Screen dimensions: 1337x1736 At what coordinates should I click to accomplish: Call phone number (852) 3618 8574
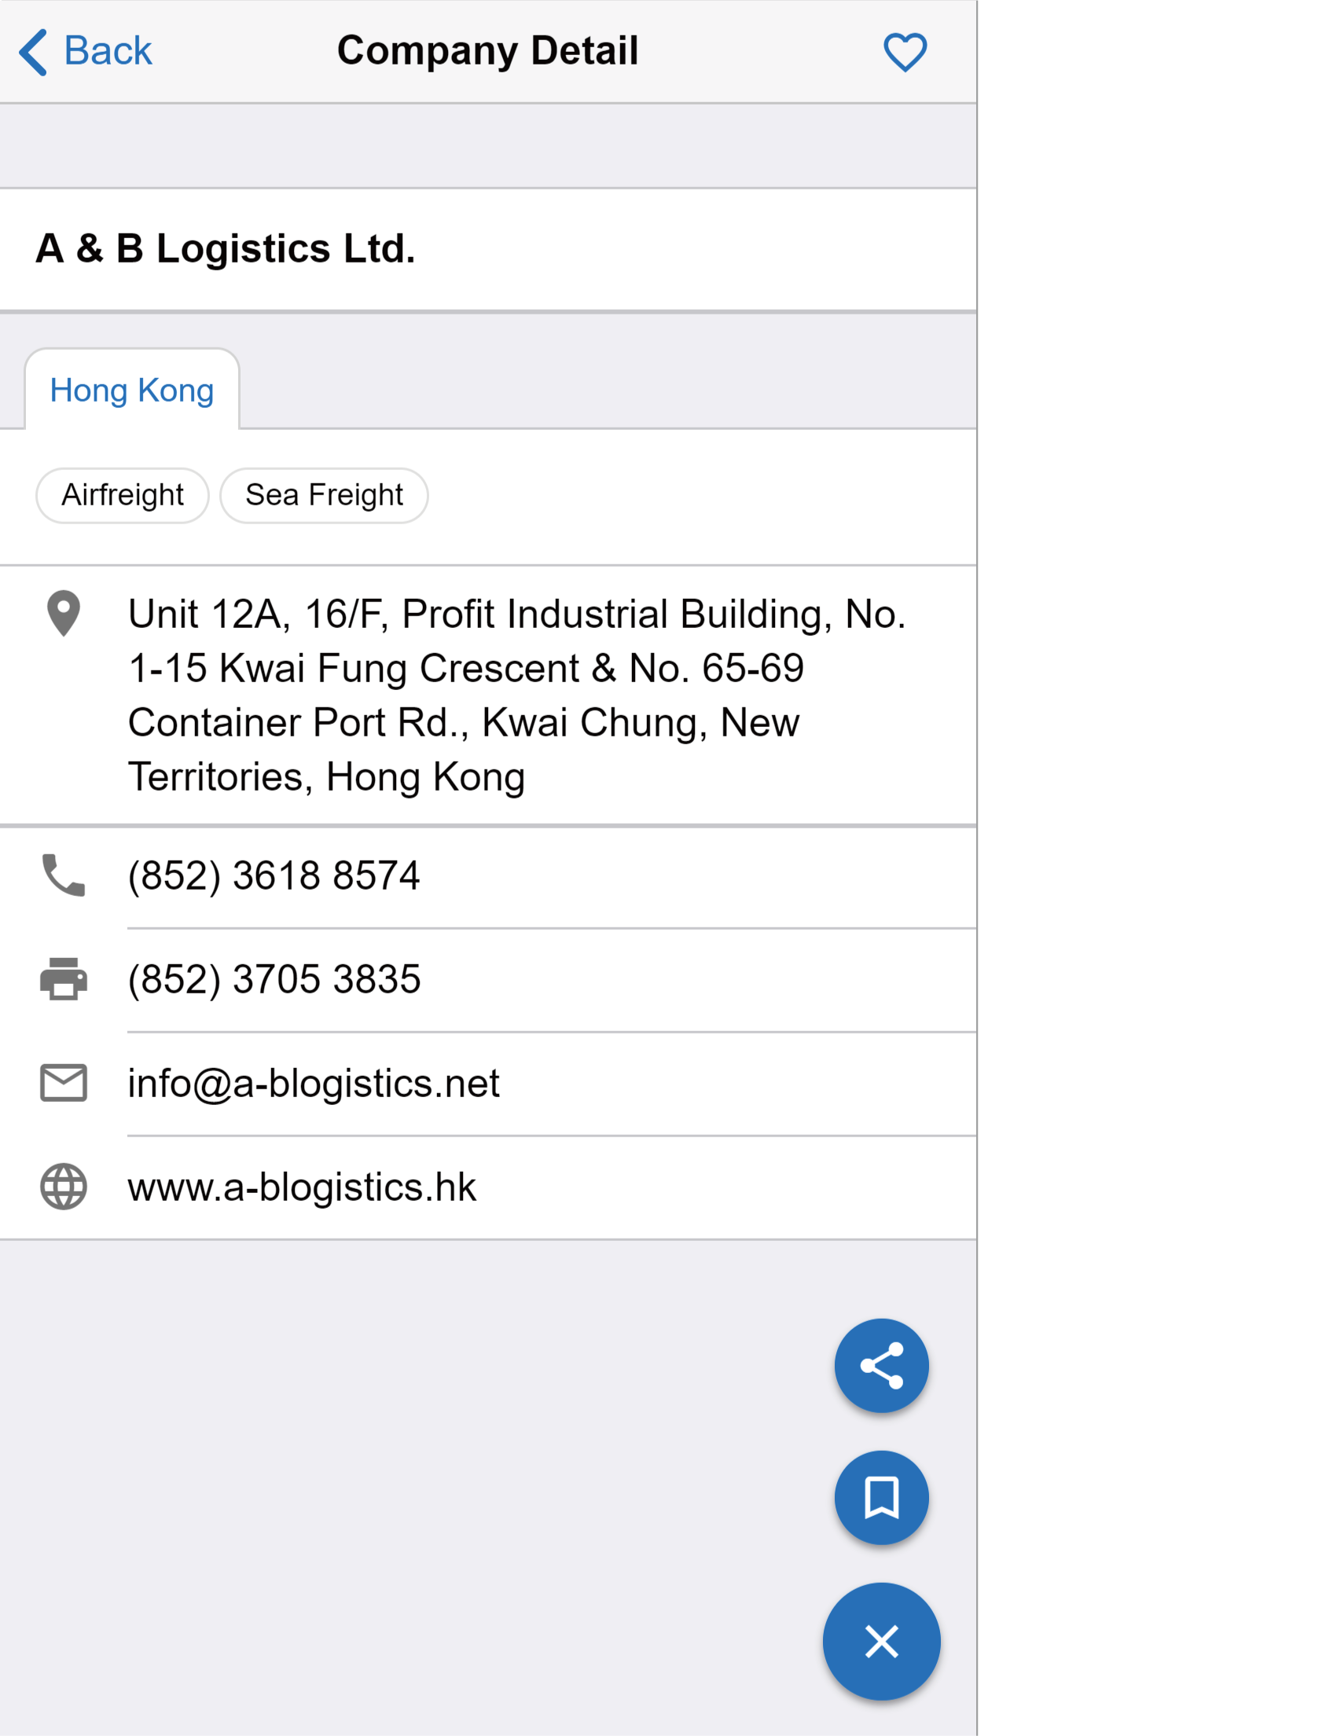[274, 876]
